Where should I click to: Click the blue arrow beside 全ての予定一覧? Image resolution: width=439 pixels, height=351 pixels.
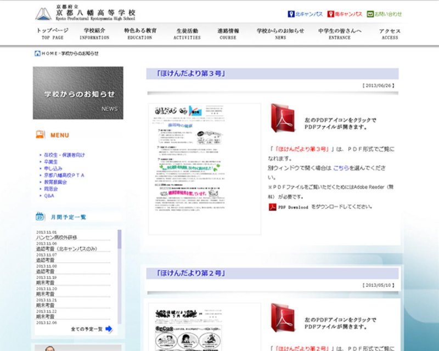coord(109,329)
